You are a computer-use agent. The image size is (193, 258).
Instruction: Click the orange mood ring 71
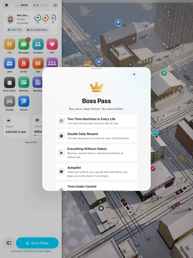[x=45, y=18]
